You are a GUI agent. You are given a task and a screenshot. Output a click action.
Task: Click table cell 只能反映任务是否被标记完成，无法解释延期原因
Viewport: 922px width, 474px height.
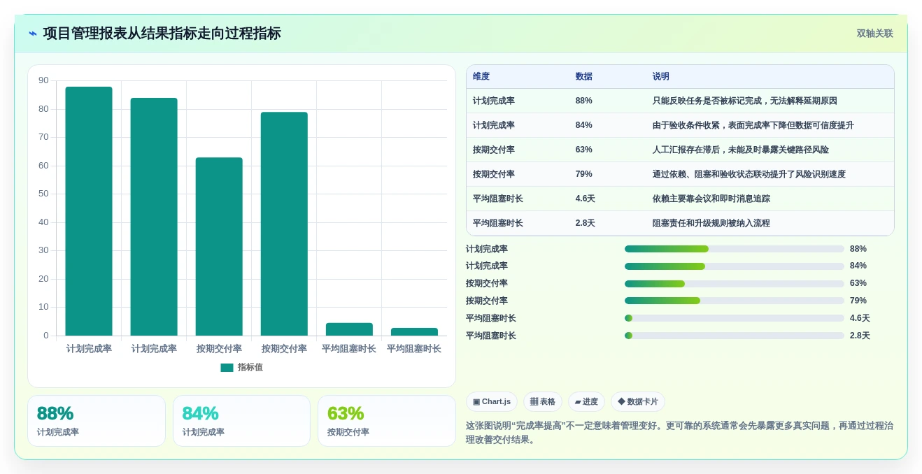click(x=744, y=101)
